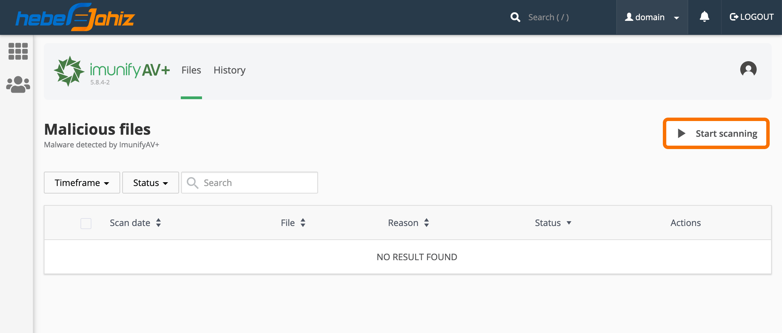The height and width of the screenshot is (333, 782).
Task: Open the notifications bell
Action: pos(704,16)
